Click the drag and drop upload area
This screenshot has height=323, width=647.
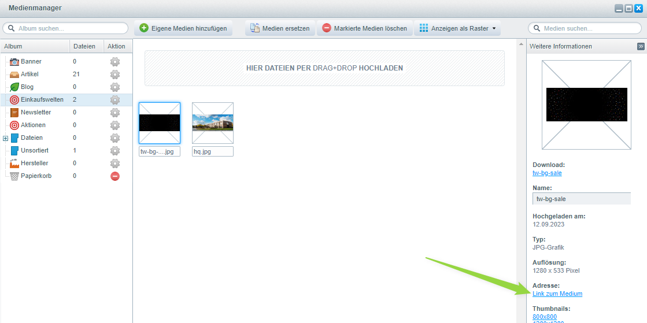coord(324,68)
